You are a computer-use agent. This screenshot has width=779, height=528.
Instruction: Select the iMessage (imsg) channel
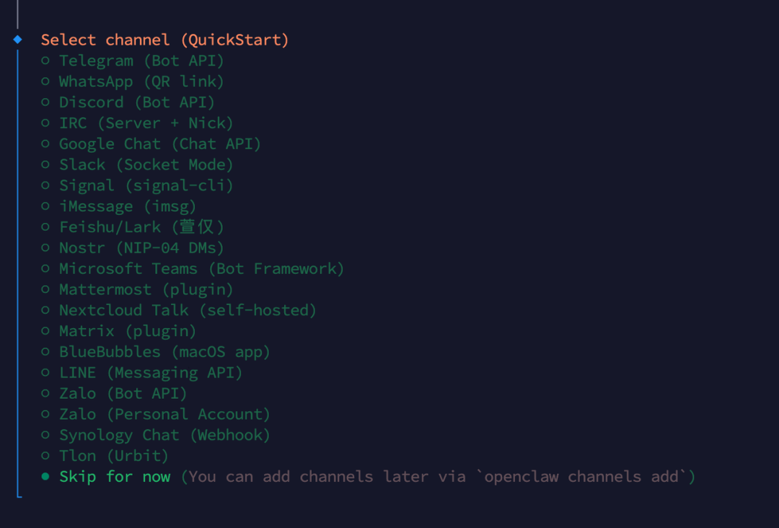pos(127,206)
